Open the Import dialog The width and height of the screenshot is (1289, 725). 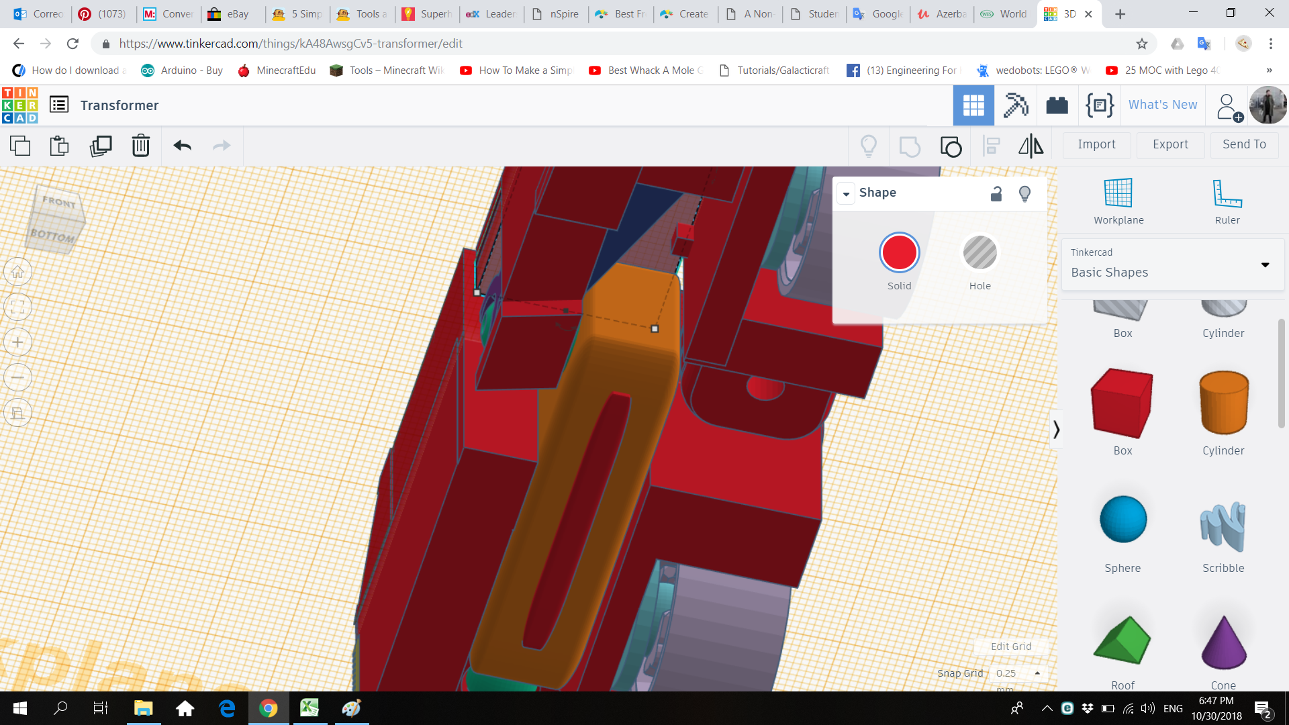[x=1096, y=144]
